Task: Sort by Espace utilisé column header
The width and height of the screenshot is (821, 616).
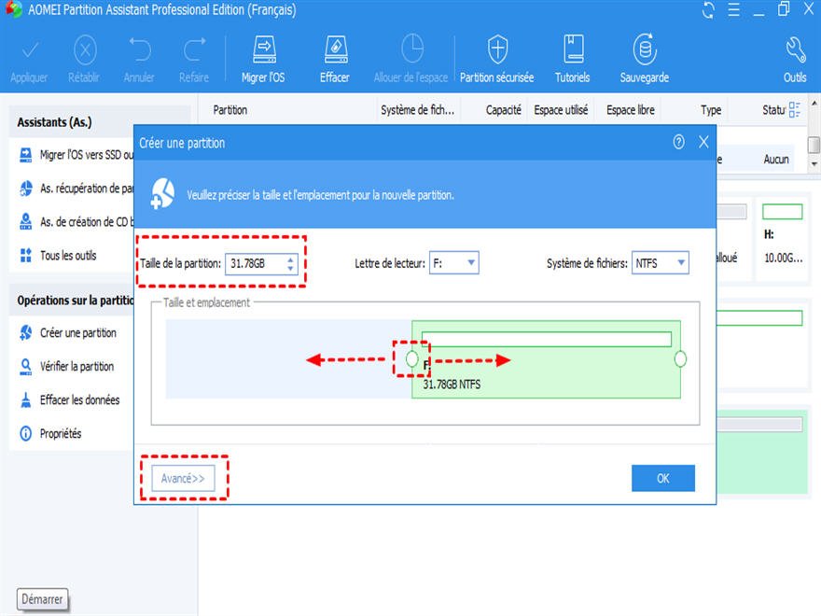Action: pos(561,110)
